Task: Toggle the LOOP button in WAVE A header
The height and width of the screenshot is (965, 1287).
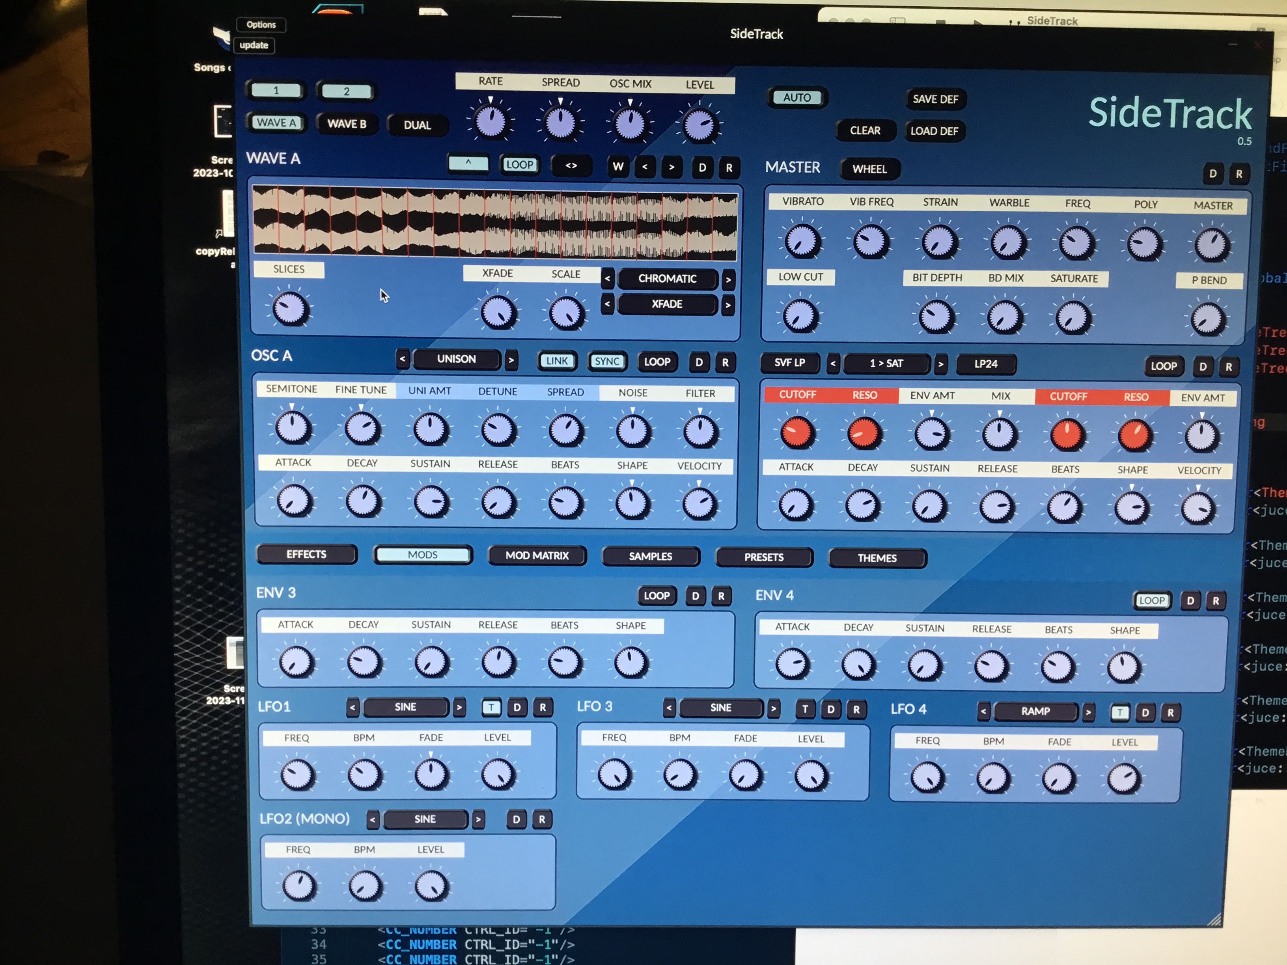Action: pos(520,165)
